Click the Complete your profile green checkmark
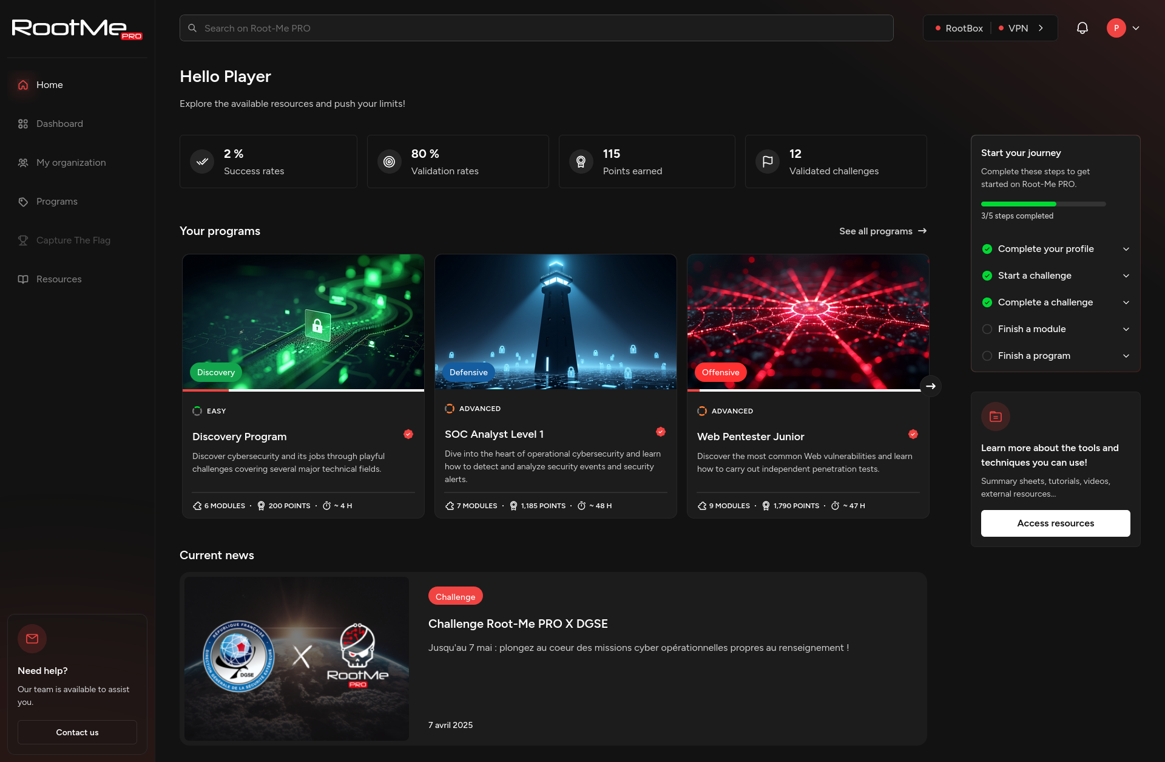 click(x=987, y=249)
